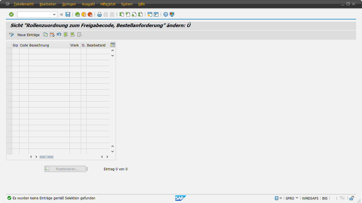Click the Delete row icon
Screen dimensions: 362x203
52,35
